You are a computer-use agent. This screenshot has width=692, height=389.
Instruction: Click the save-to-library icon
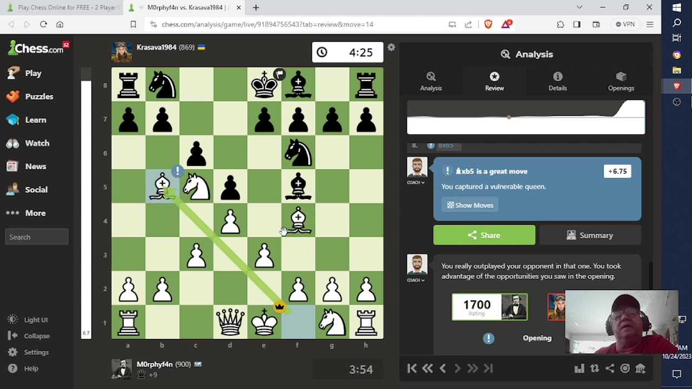point(640,368)
